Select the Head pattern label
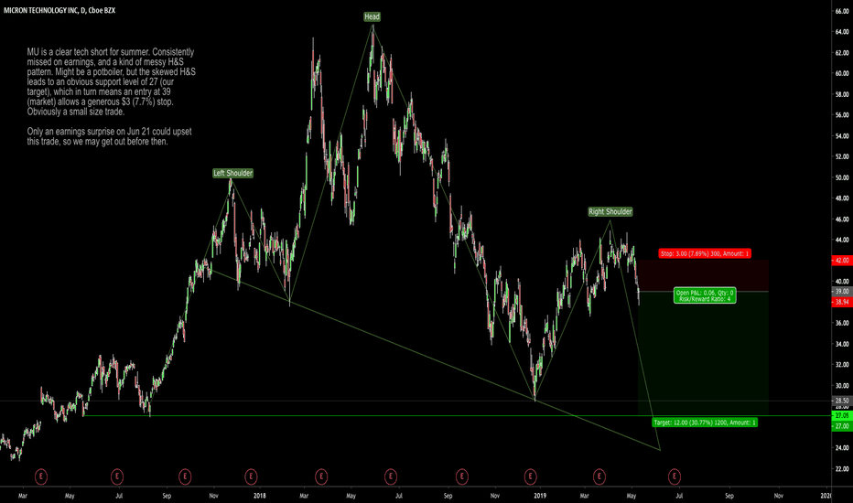Image resolution: width=853 pixels, height=503 pixels. click(373, 16)
